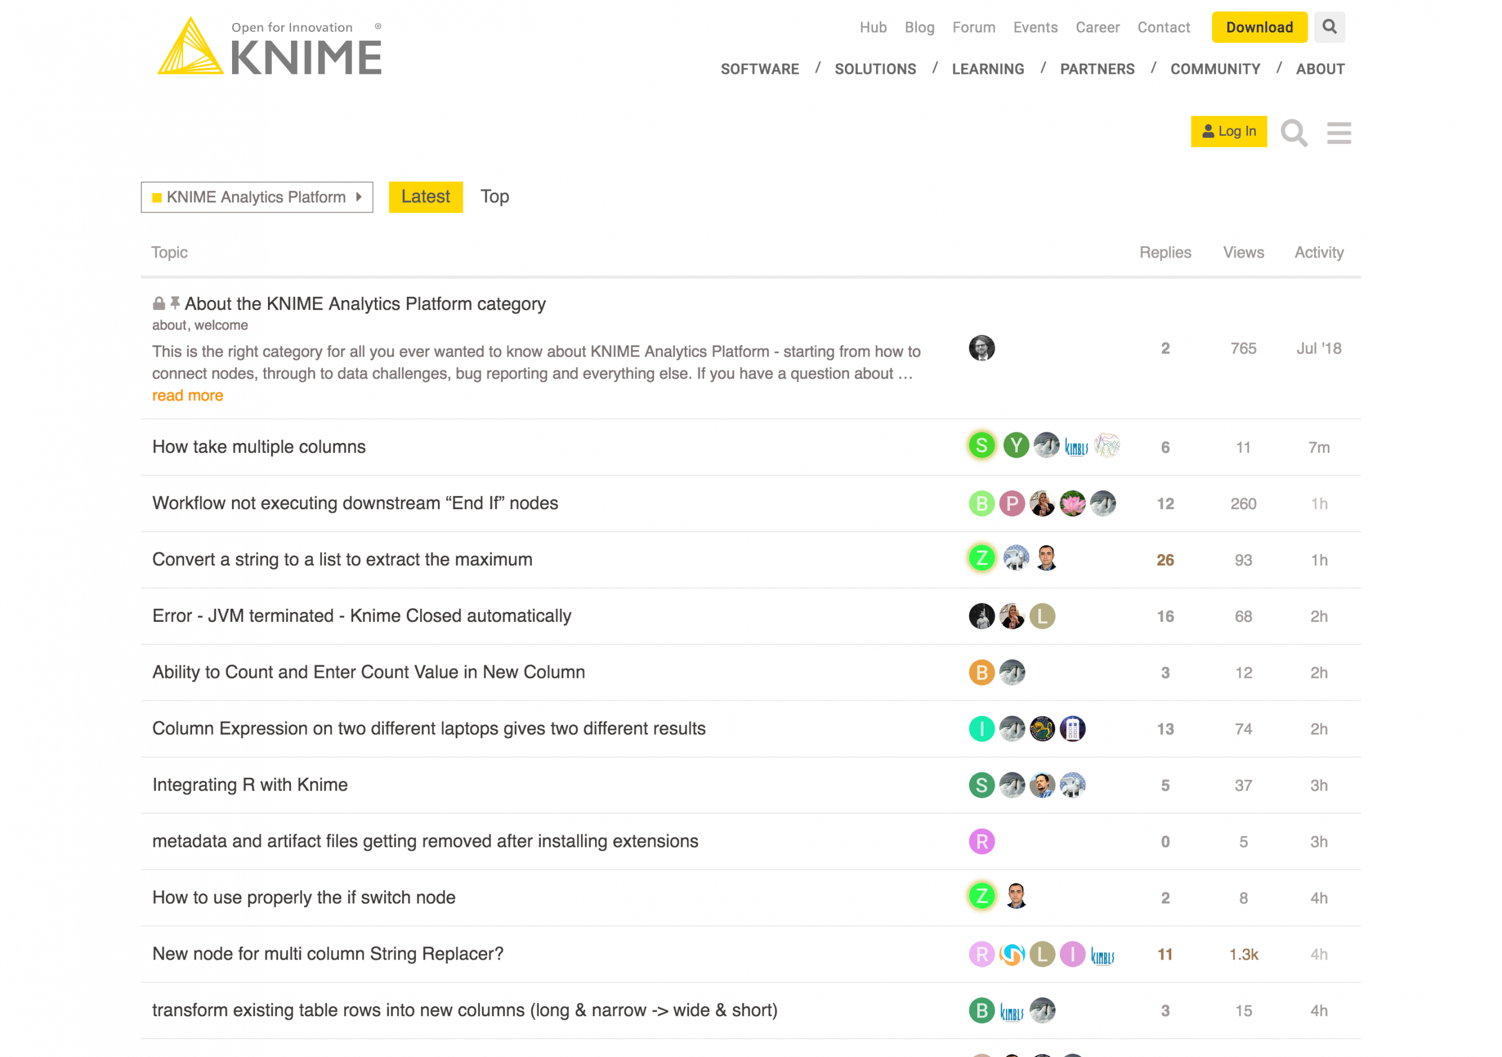Sort topics by the Replies column header

pyautogui.click(x=1164, y=253)
